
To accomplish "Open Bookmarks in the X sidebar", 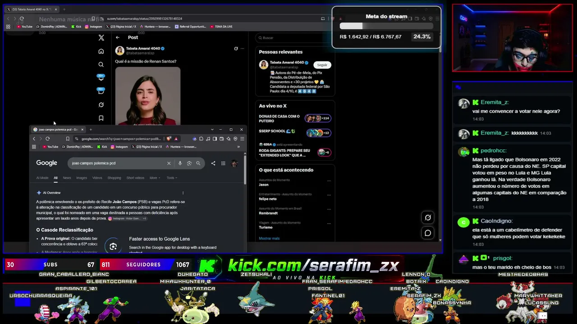I will pos(101,118).
